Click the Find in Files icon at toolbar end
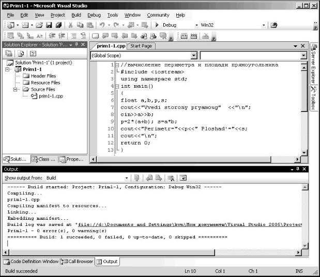The image size is (320, 277). click(274, 25)
